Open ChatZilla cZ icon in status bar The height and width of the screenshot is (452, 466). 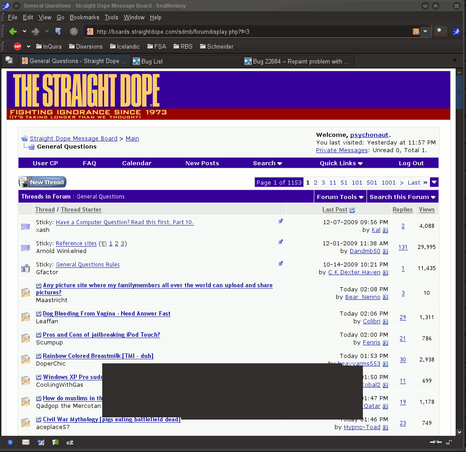click(70, 443)
